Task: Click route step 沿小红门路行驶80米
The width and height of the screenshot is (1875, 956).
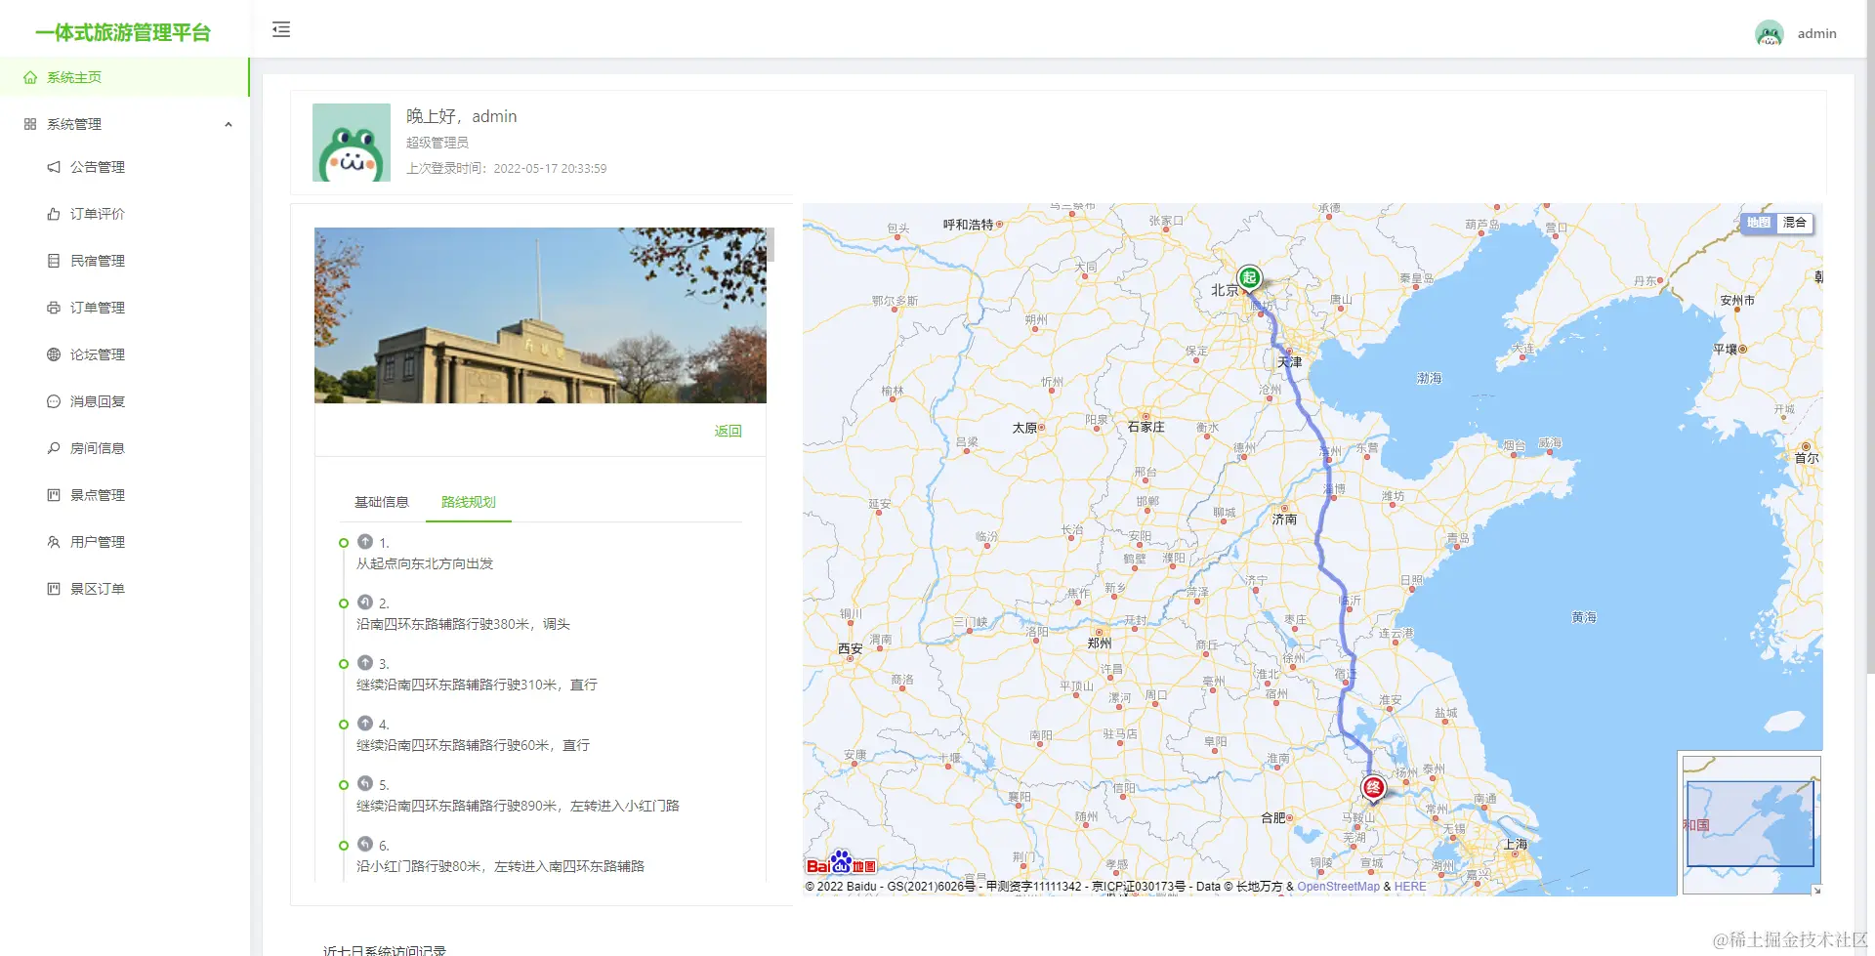Action: tap(500, 866)
